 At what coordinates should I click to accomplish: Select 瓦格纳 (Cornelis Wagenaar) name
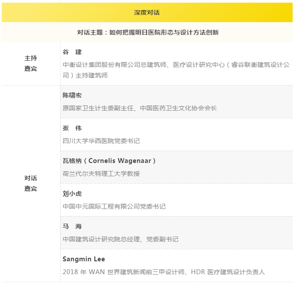(109, 161)
